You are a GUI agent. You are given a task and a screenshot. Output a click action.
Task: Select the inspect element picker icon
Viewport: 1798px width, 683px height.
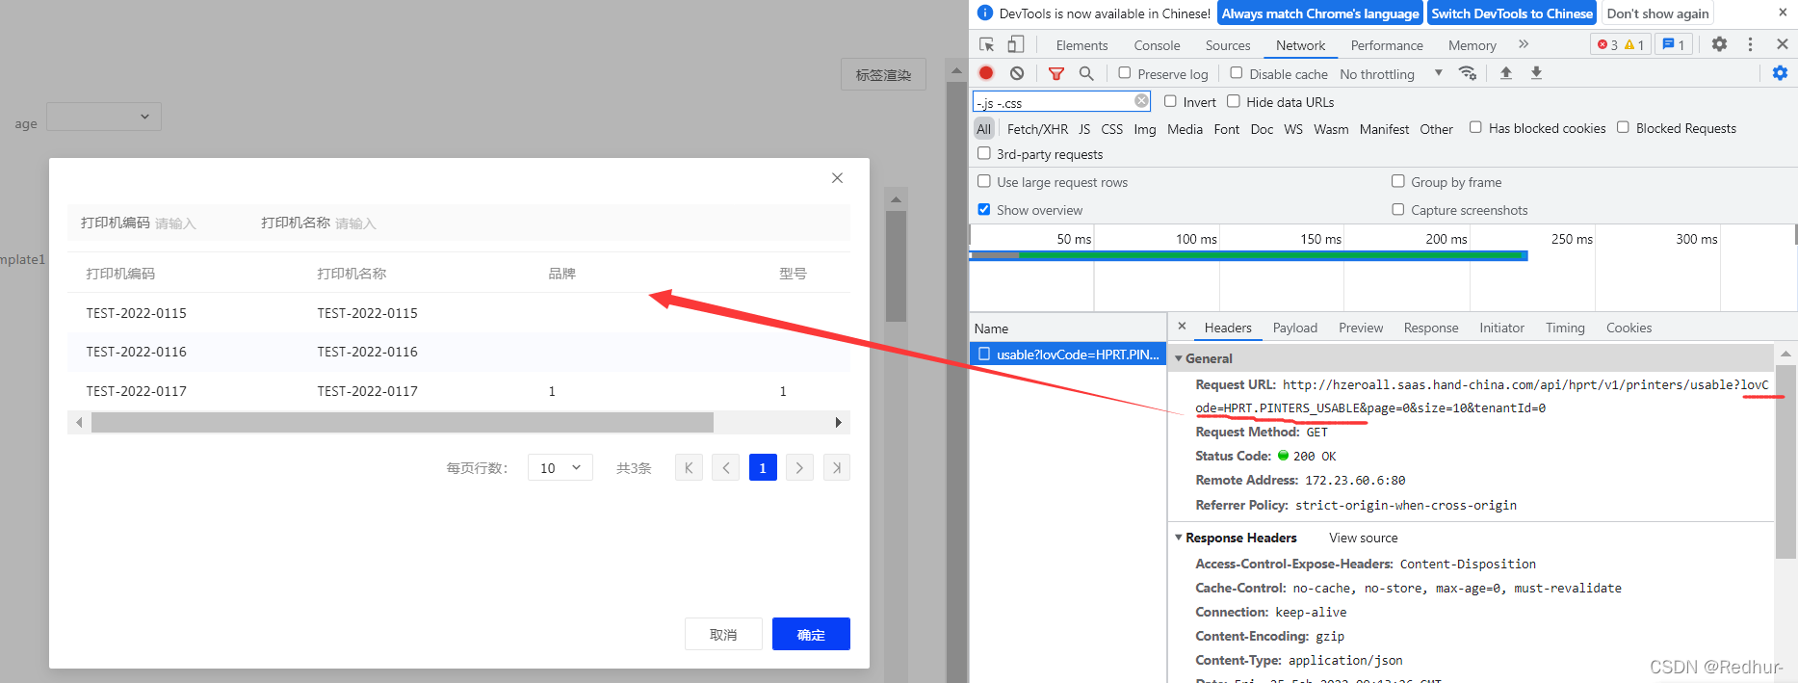point(986,44)
